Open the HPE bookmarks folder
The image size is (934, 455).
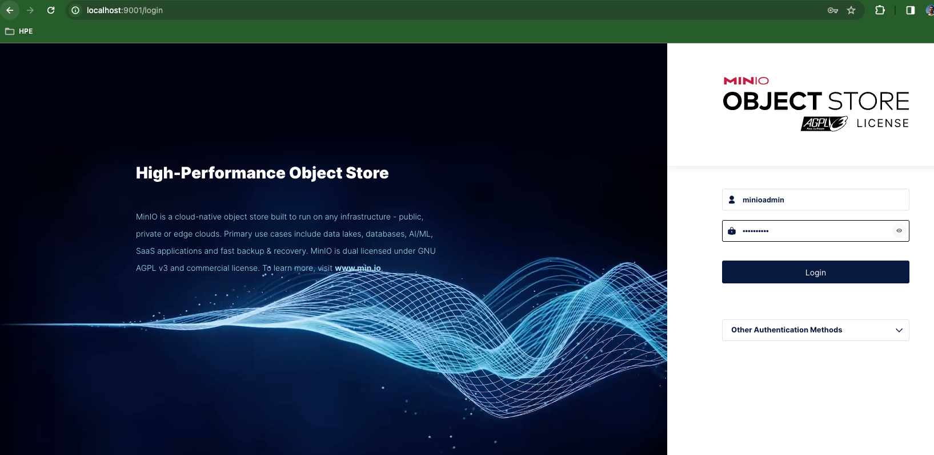19,31
